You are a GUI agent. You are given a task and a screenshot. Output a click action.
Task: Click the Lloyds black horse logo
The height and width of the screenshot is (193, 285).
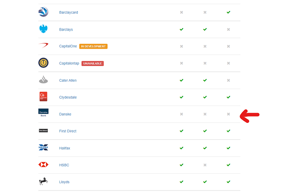[x=43, y=181]
